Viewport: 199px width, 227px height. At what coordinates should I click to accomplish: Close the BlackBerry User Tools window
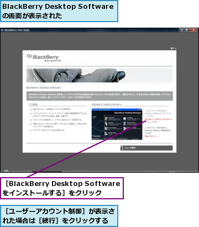coord(193,30)
